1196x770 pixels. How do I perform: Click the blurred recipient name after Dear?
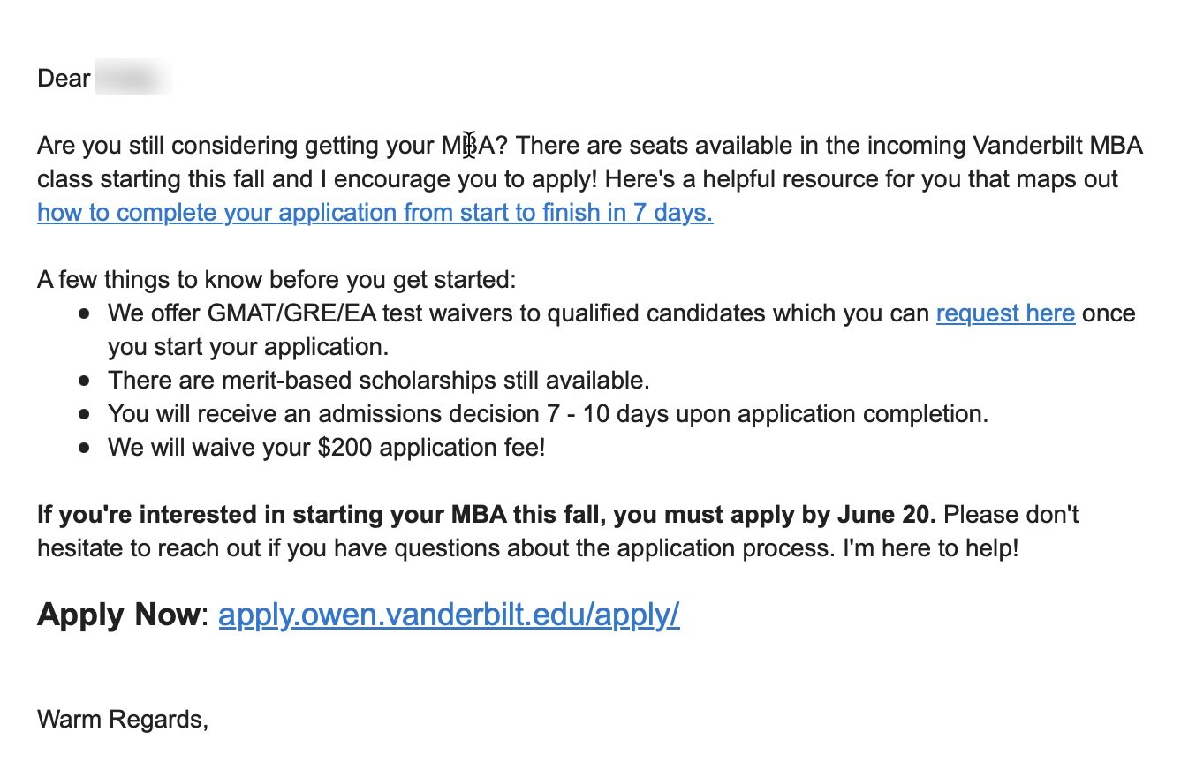132,79
